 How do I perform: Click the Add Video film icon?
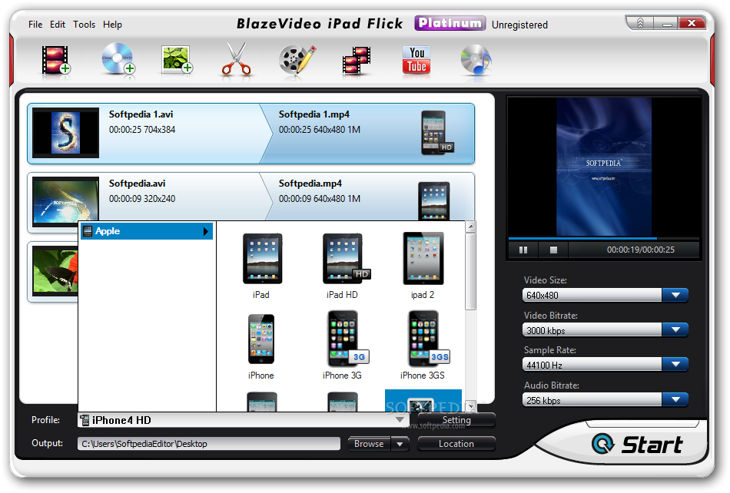coord(56,60)
